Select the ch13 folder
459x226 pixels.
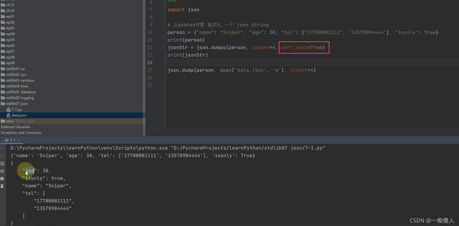[x=10, y=5]
